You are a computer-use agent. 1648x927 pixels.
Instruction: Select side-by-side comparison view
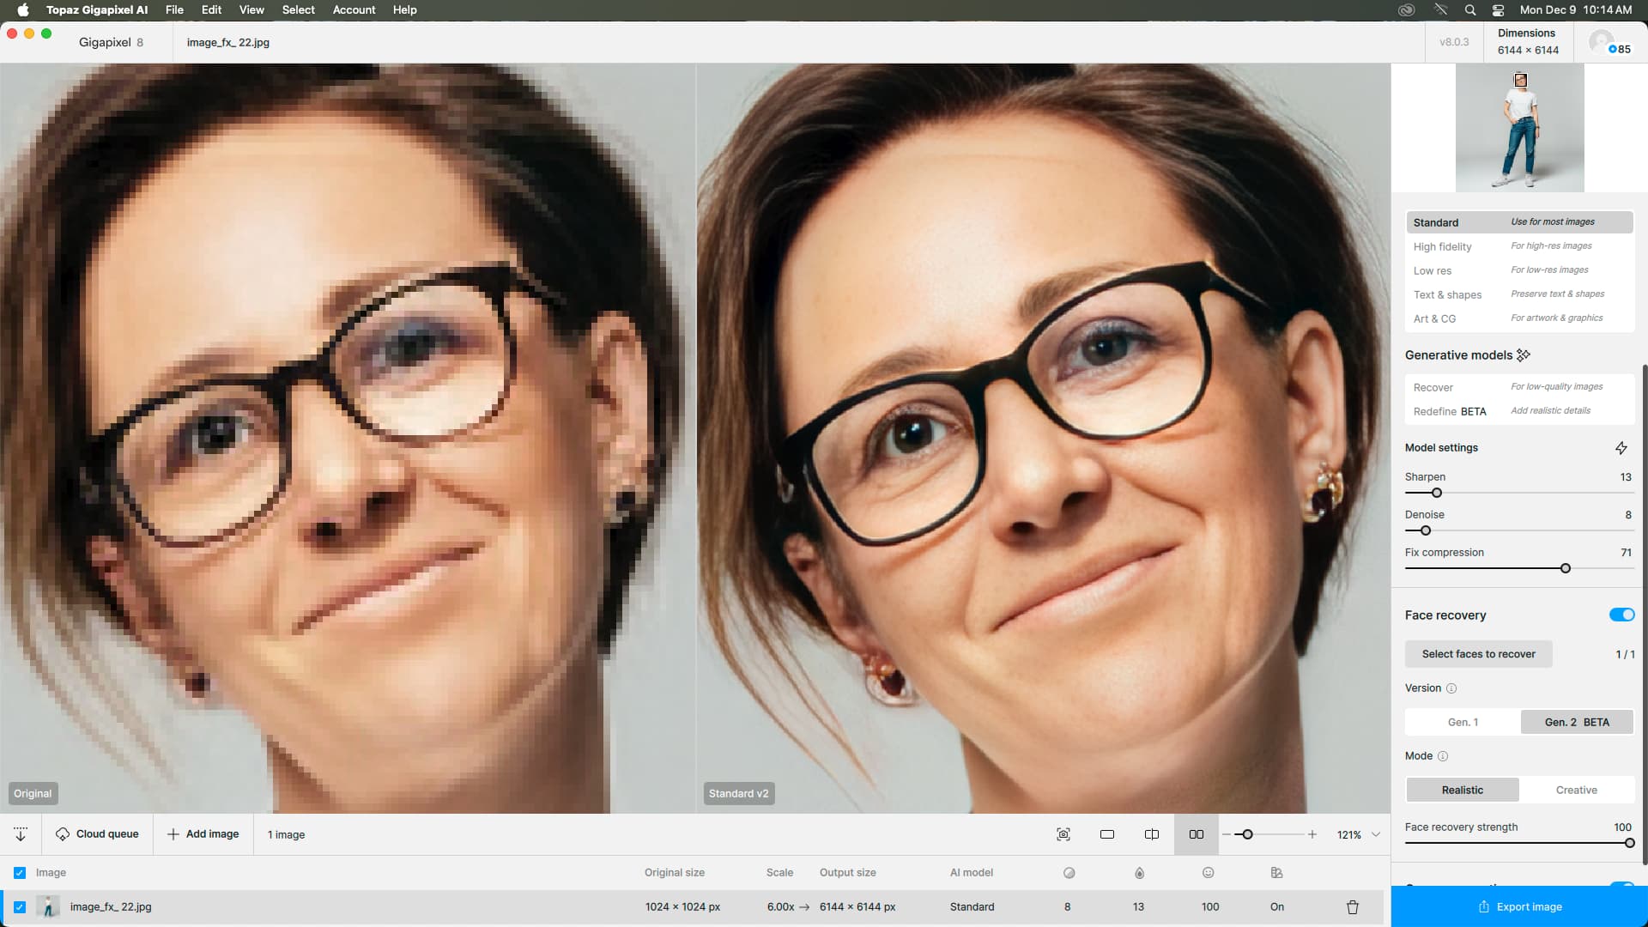pos(1196,834)
